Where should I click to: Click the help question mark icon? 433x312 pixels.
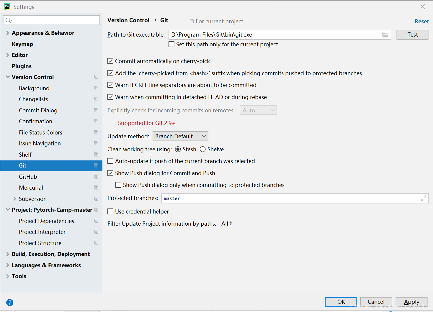point(9,302)
